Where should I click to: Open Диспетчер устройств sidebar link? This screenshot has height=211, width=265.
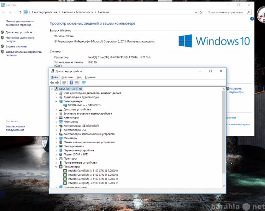coord(19,32)
